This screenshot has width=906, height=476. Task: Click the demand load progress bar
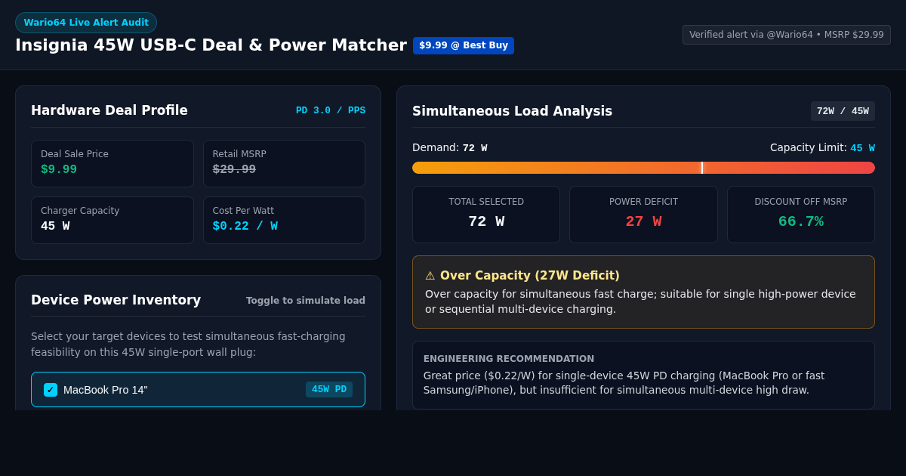pos(643,168)
